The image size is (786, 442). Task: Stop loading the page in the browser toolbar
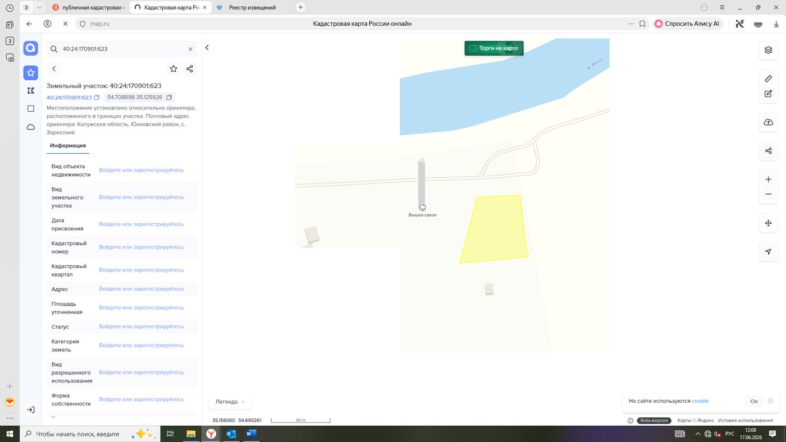(65, 24)
